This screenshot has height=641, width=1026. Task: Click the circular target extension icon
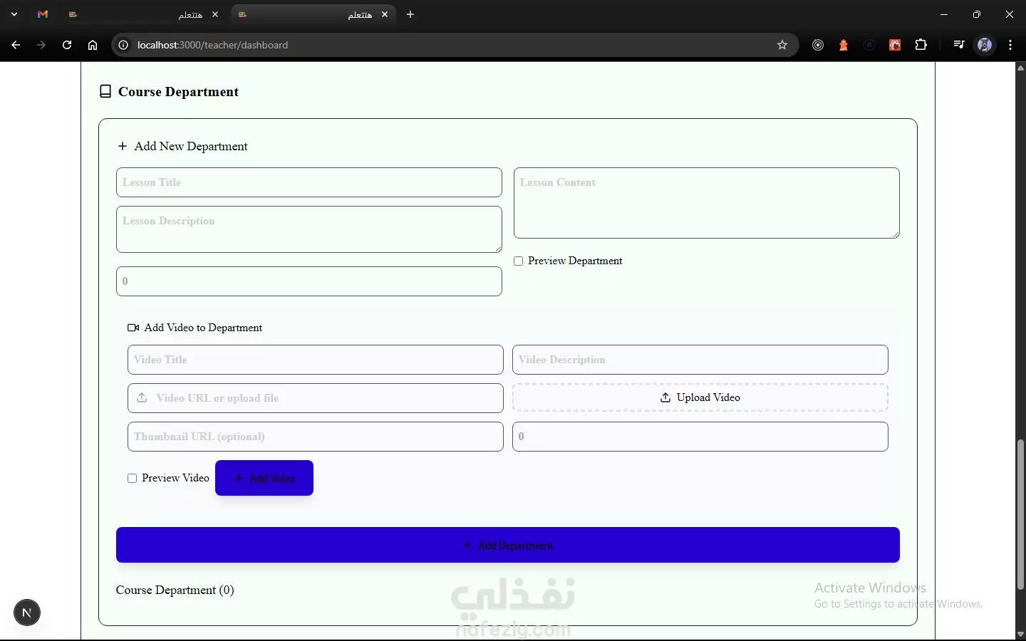tap(818, 45)
